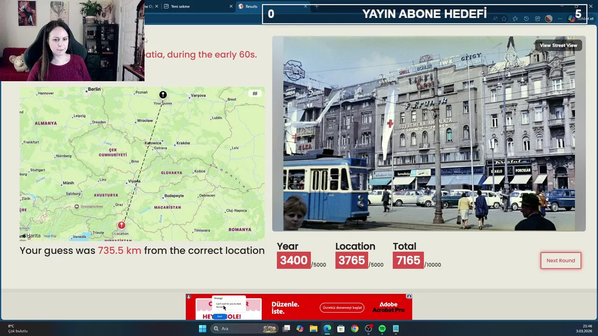The image size is (598, 336).
Task: Open Edge profile avatar
Action: tap(548, 19)
